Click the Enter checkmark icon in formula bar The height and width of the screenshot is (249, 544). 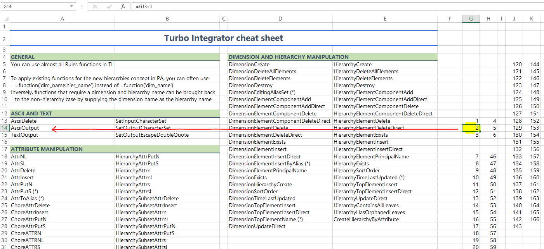[x=109, y=7]
